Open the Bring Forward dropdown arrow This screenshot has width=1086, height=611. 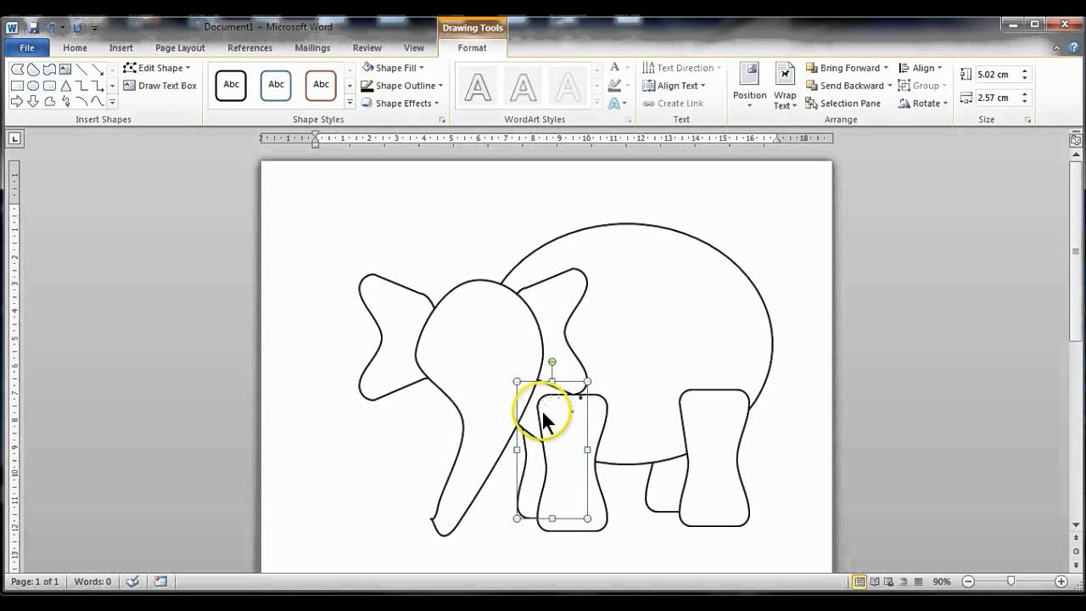click(886, 68)
